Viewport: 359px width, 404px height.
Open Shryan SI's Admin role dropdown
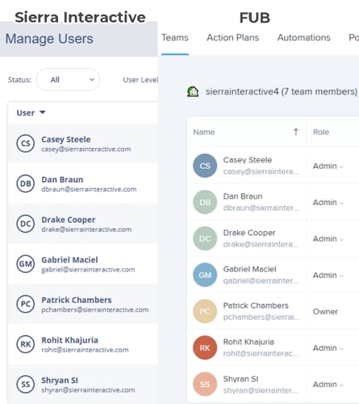[328, 385]
